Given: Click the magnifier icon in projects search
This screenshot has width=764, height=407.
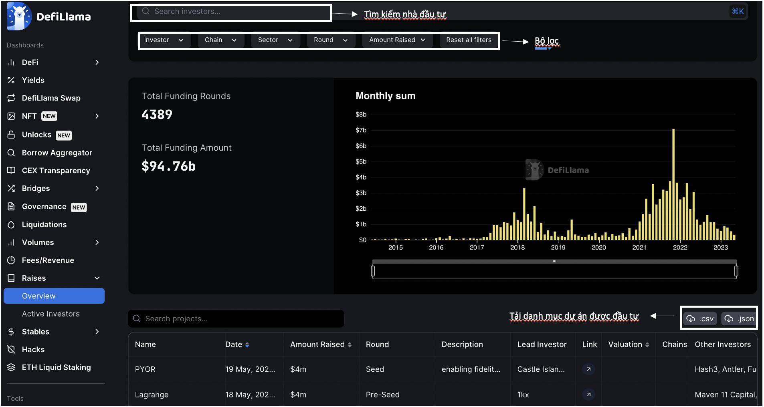Looking at the screenshot, I should tap(137, 318).
